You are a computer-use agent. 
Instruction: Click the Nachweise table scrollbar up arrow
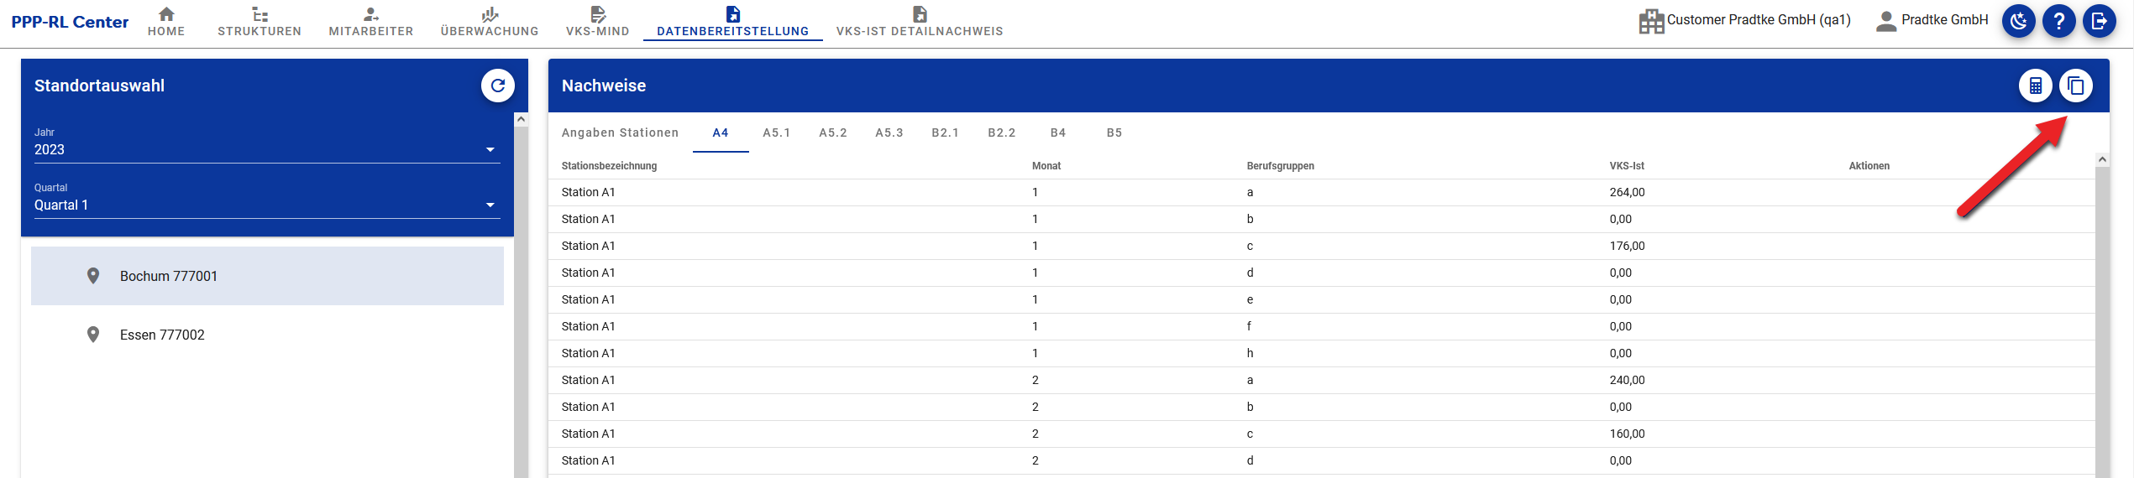2102,159
